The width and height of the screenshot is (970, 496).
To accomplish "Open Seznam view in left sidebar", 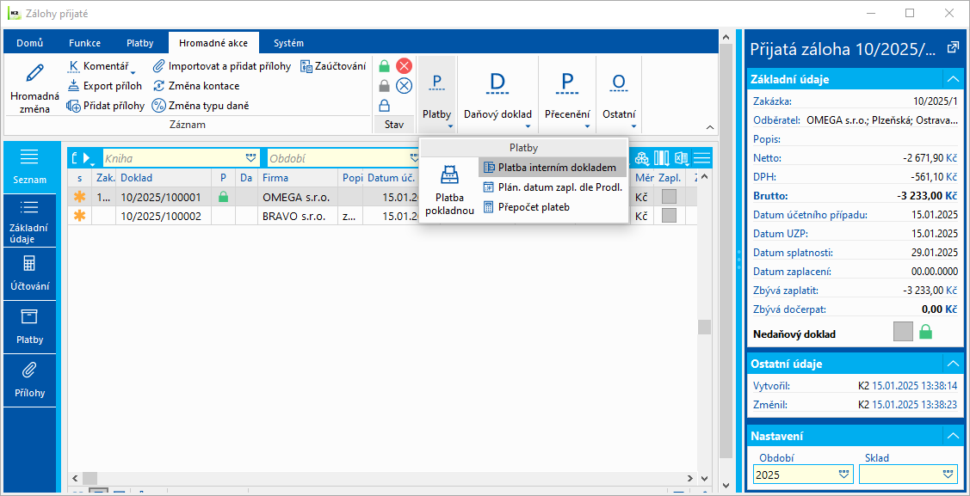I will point(29,168).
